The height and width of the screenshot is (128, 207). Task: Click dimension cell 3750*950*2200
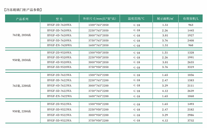(x=98, y=120)
